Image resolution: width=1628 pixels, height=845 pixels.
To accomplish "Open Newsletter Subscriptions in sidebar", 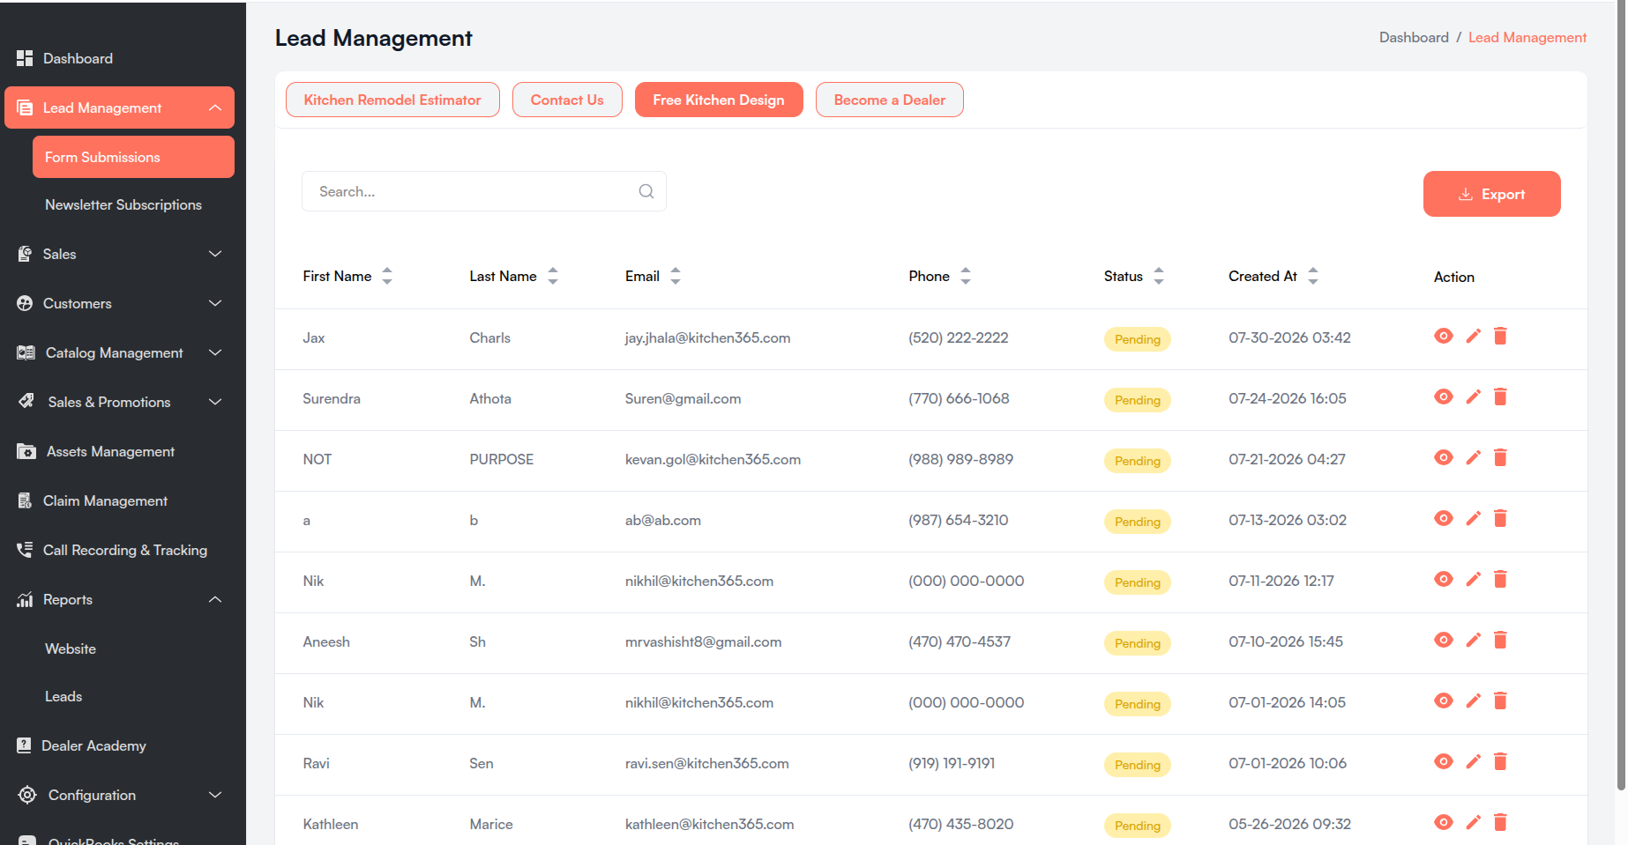I will pos(123,204).
